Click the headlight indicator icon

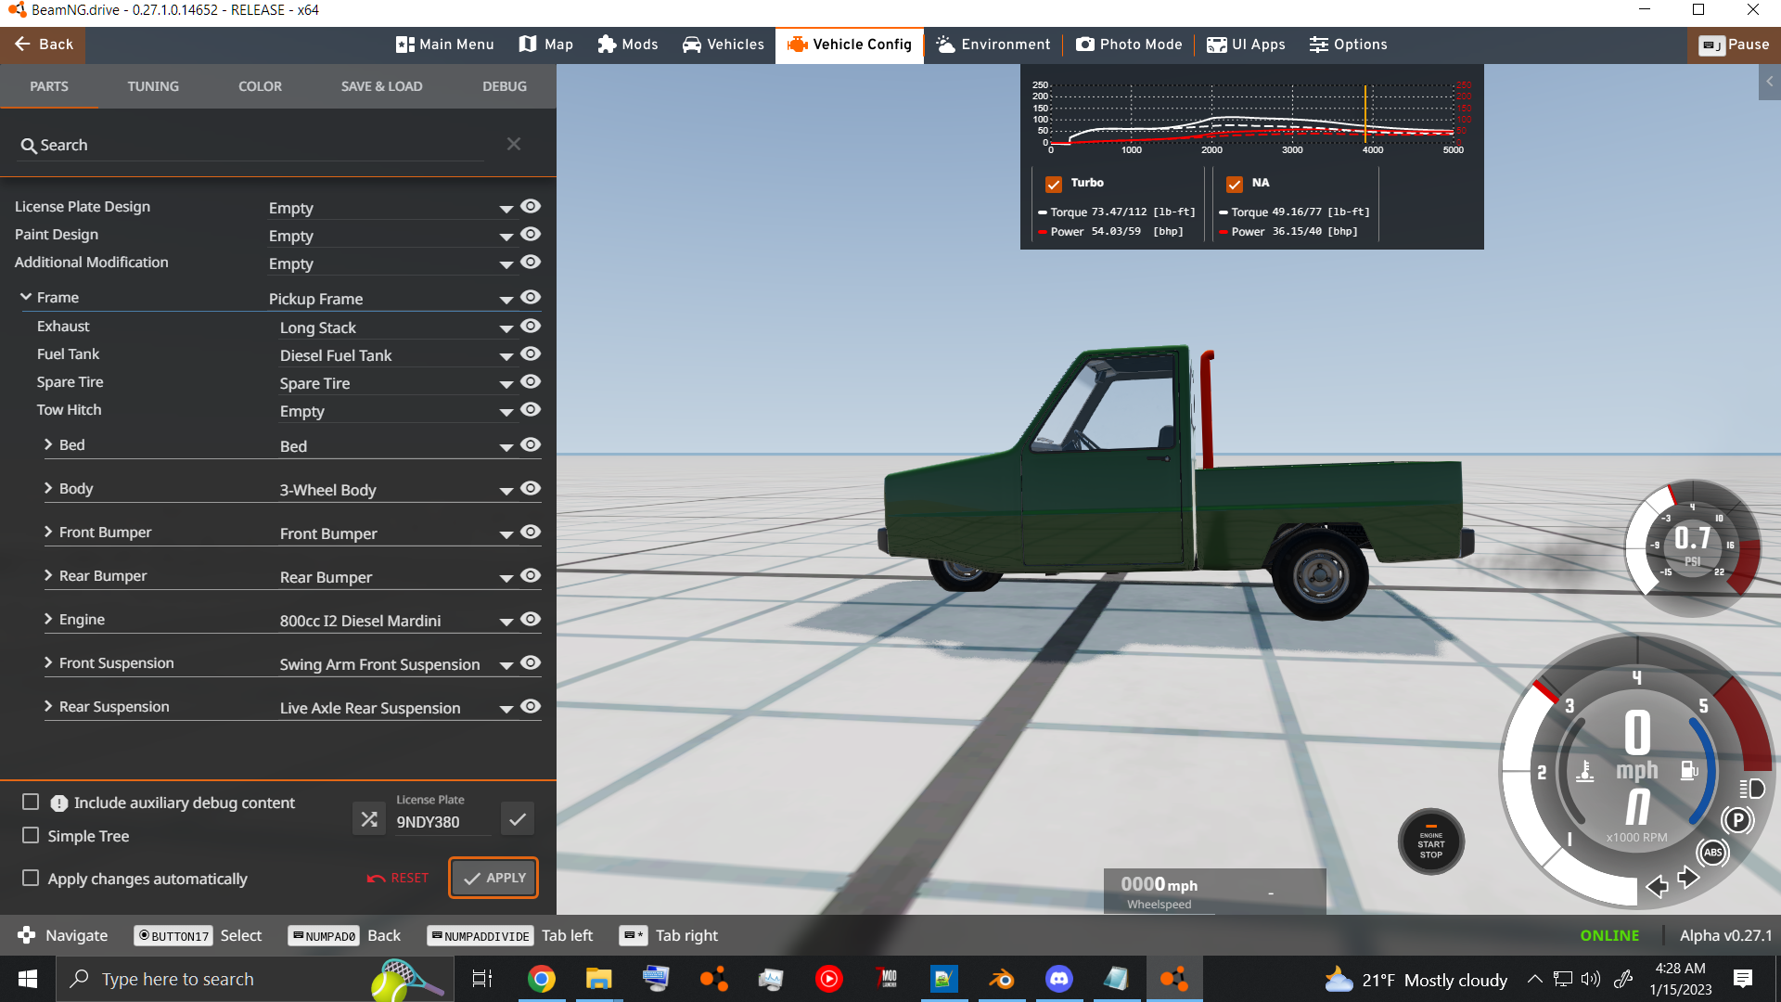tap(1752, 789)
